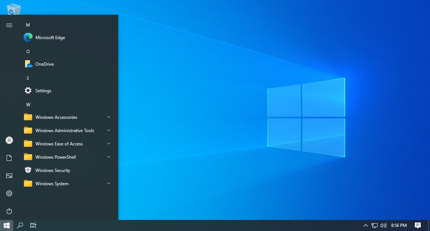This screenshot has height=231, width=430.
Task: Click the letter O section header
Action: click(x=28, y=52)
